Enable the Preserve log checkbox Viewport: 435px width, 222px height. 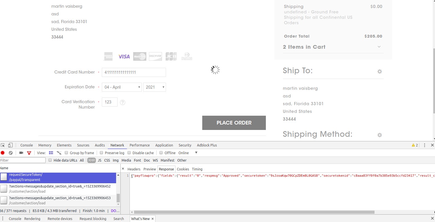[x=102, y=153]
